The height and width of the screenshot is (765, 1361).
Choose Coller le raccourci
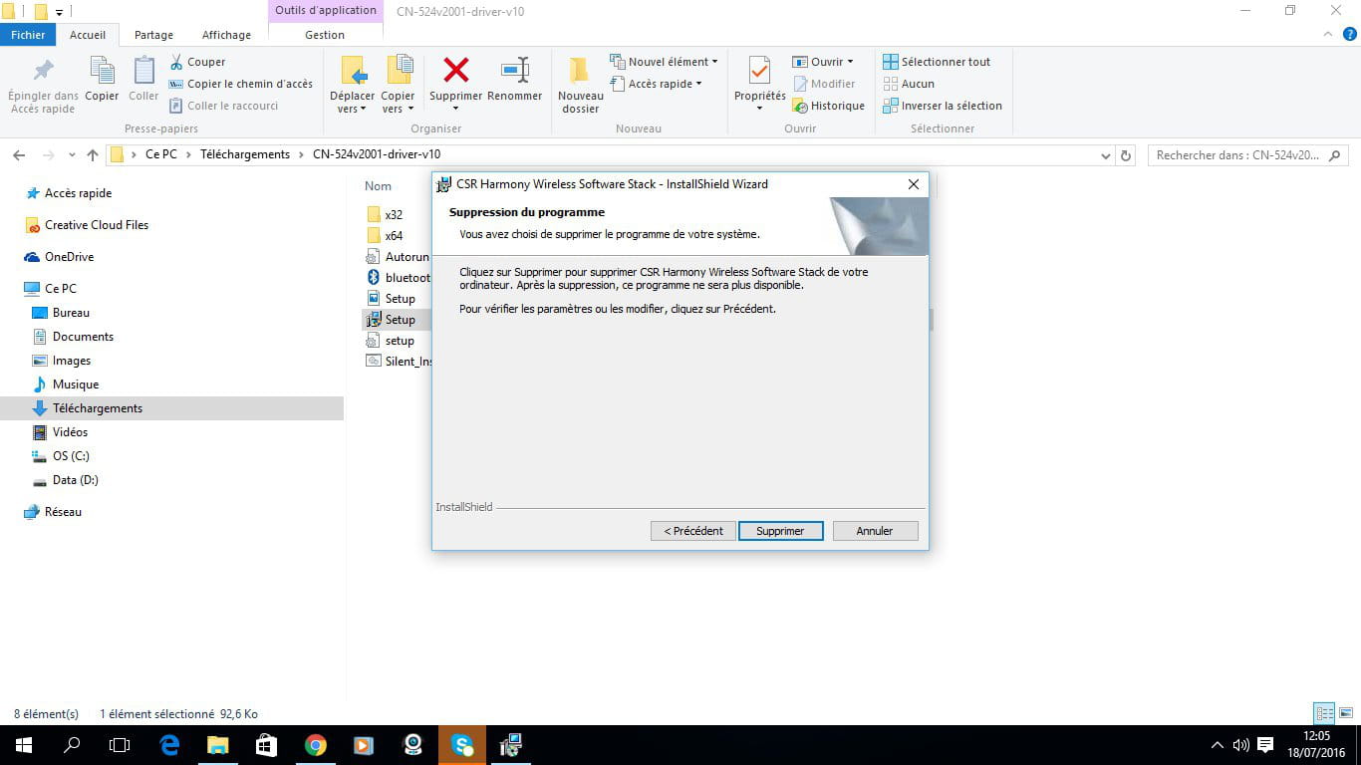pos(223,106)
